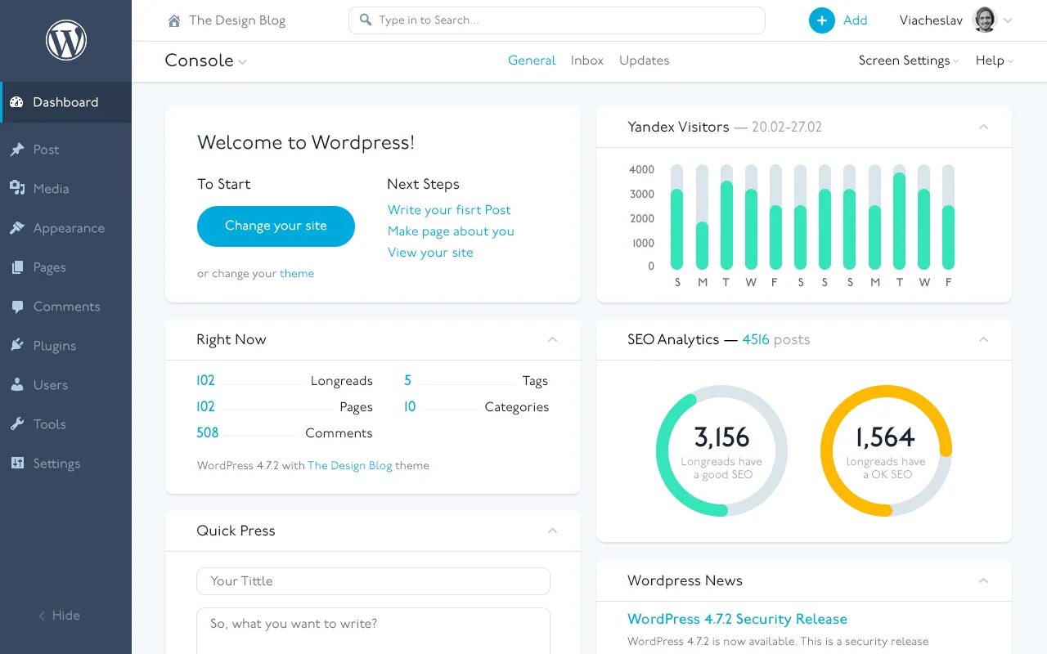Open the Settings menu item
Image resolution: width=1047 pixels, height=654 pixels.
(65, 464)
